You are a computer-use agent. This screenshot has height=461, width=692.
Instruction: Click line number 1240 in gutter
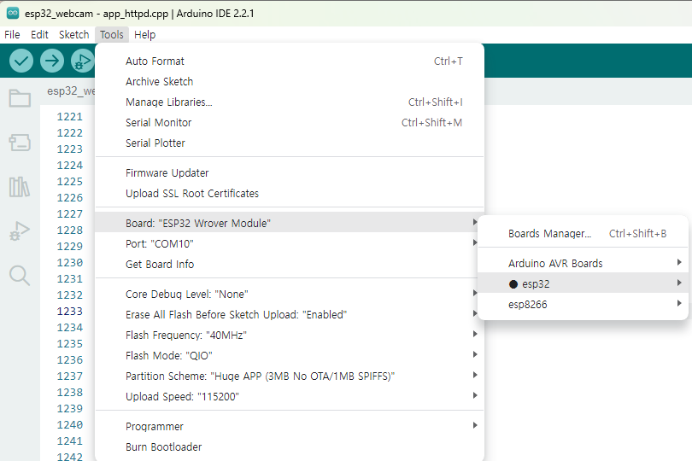pyautogui.click(x=70, y=424)
